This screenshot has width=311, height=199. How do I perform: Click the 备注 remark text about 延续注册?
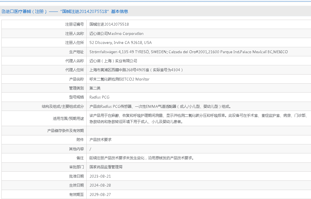click(x=142, y=158)
